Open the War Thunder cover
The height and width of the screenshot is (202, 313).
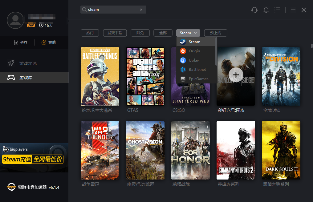click(100, 150)
